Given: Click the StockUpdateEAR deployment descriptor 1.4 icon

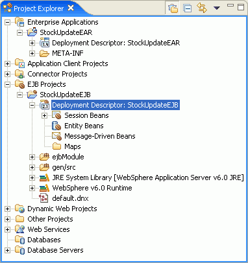Looking at the screenshot, I should coord(45,43).
